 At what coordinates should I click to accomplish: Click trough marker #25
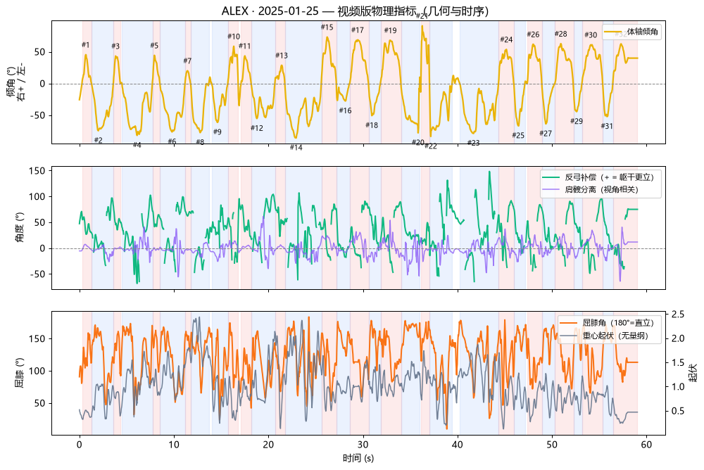[518, 136]
